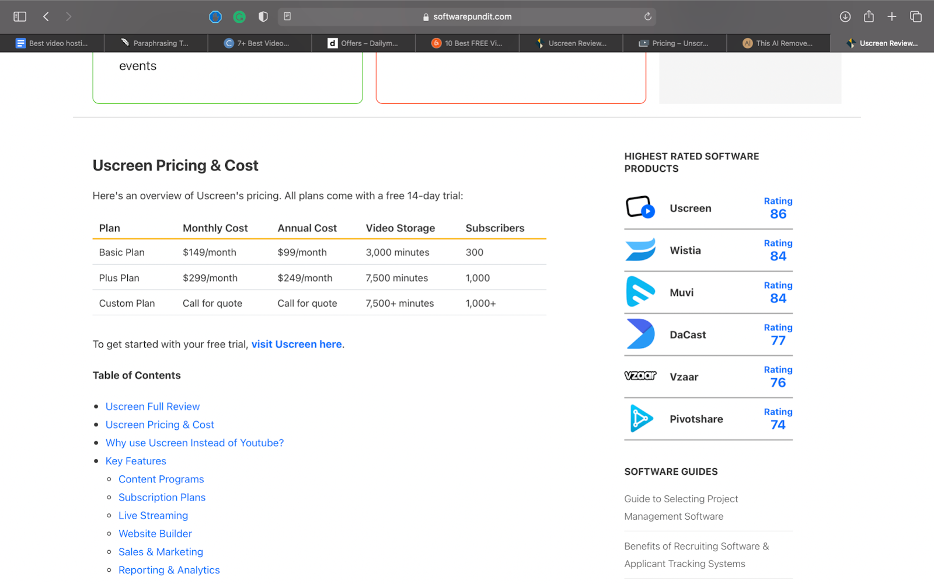This screenshot has width=934, height=584.
Task: Open Live Streaming link
Action: point(153,515)
